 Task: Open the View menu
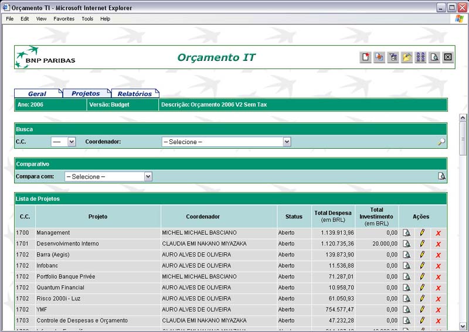coord(41,19)
